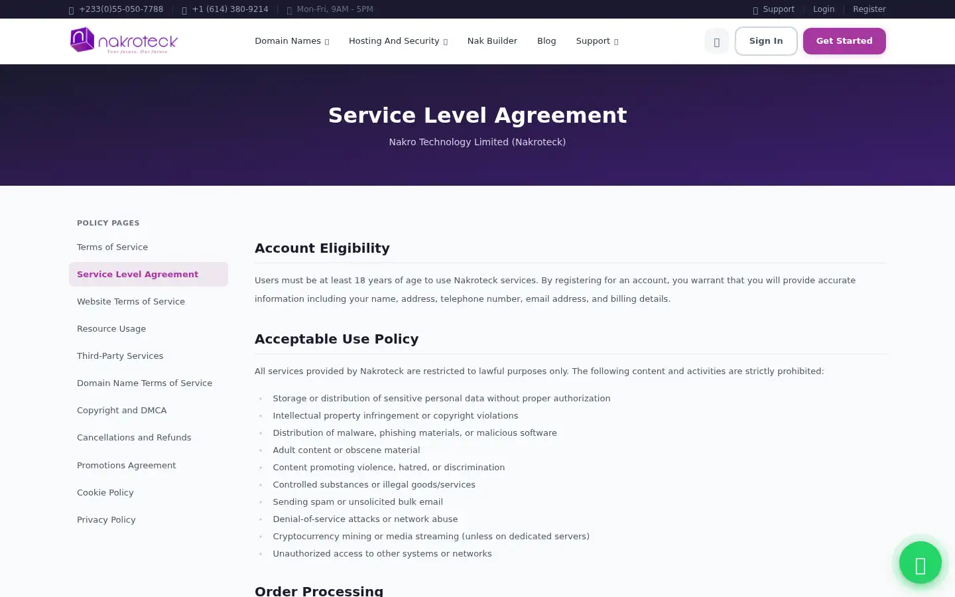Click the icon button beside Sign In
Image resolution: width=955 pixels, height=597 pixels.
[x=716, y=41]
